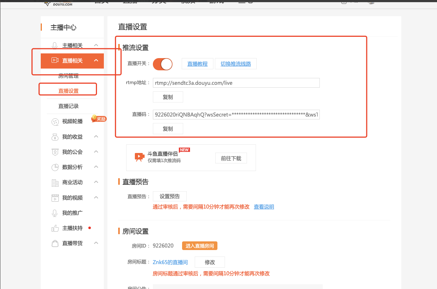The image size is (437, 289).
Task: Expand the 数据分析 chevron
Action: coord(96,167)
